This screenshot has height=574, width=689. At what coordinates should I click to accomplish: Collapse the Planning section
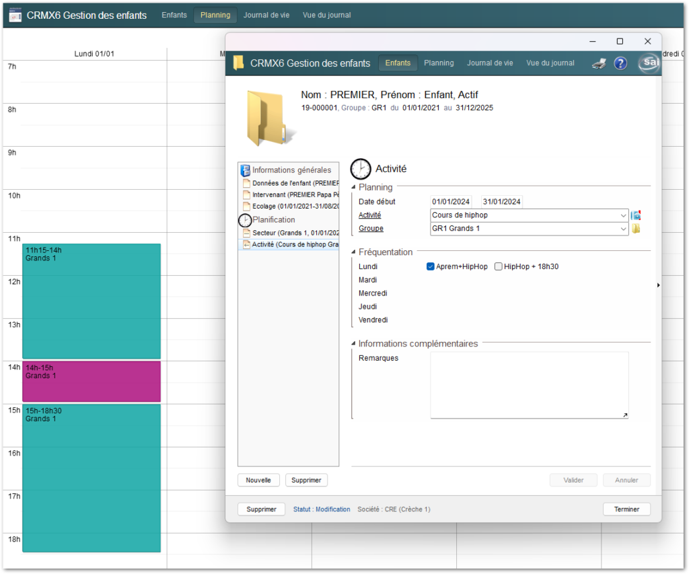(x=353, y=187)
